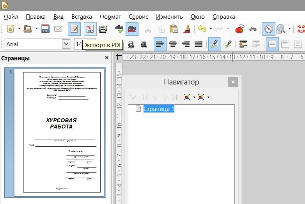305x204 pixels.
Task: Select the clone formatting paintbrush icon
Action: coord(187,29)
